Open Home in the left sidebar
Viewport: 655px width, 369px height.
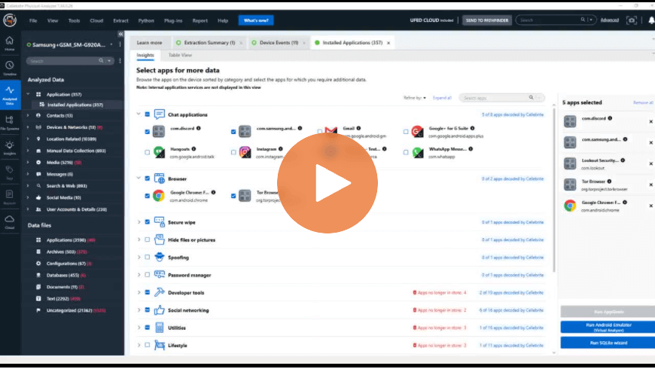tap(10, 44)
